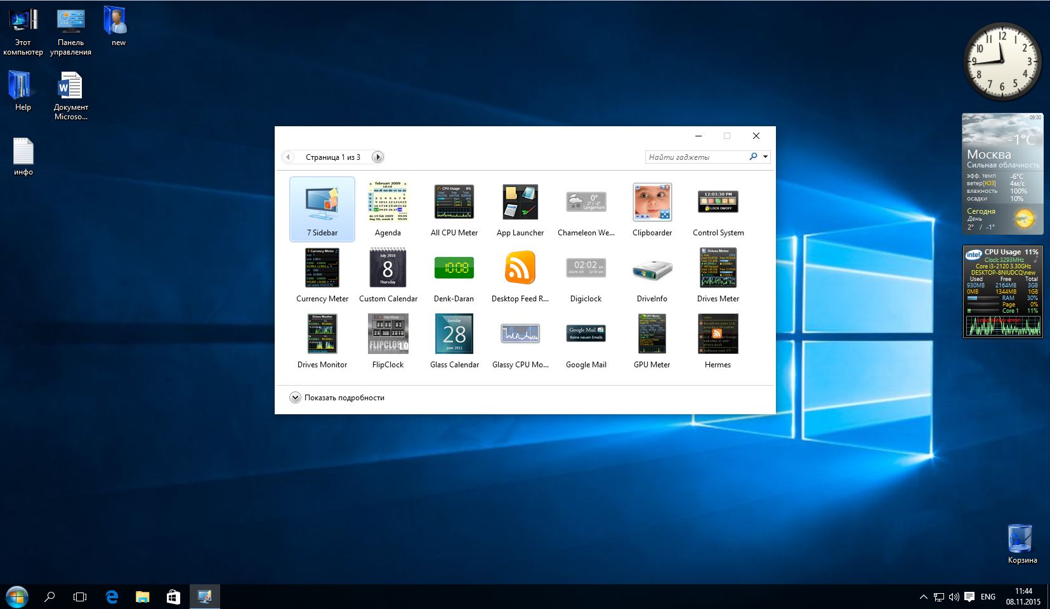This screenshot has height=609, width=1050.
Task: Select the DriveInfo gadget
Action: (x=652, y=268)
